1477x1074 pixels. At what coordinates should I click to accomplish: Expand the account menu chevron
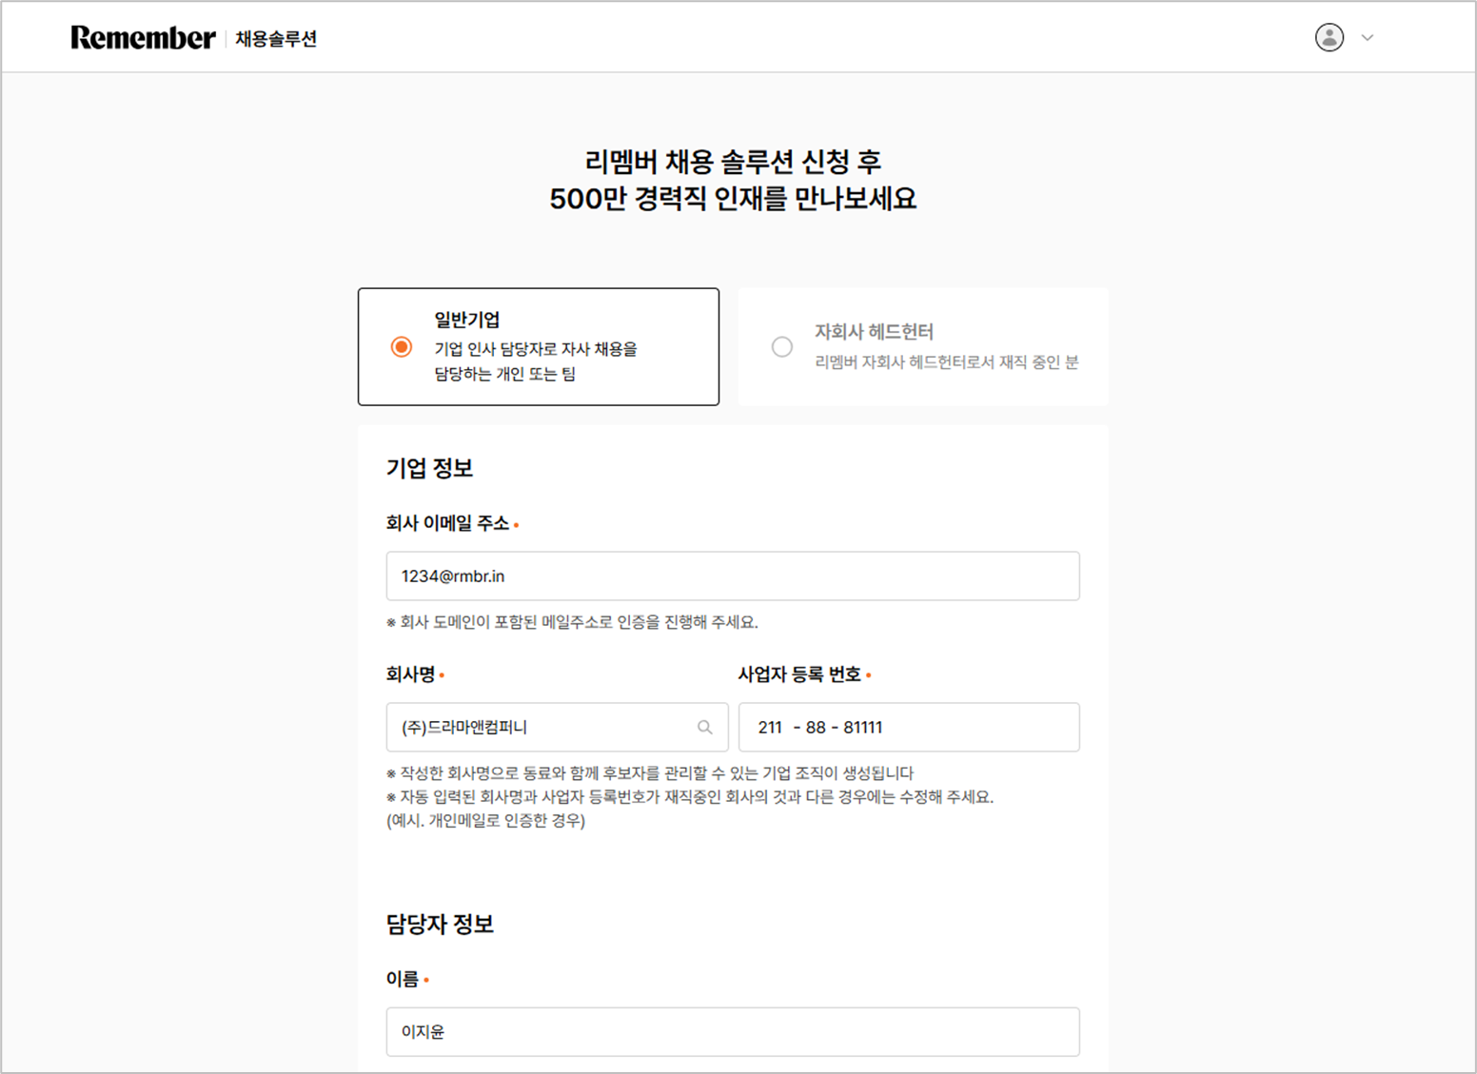tap(1368, 38)
